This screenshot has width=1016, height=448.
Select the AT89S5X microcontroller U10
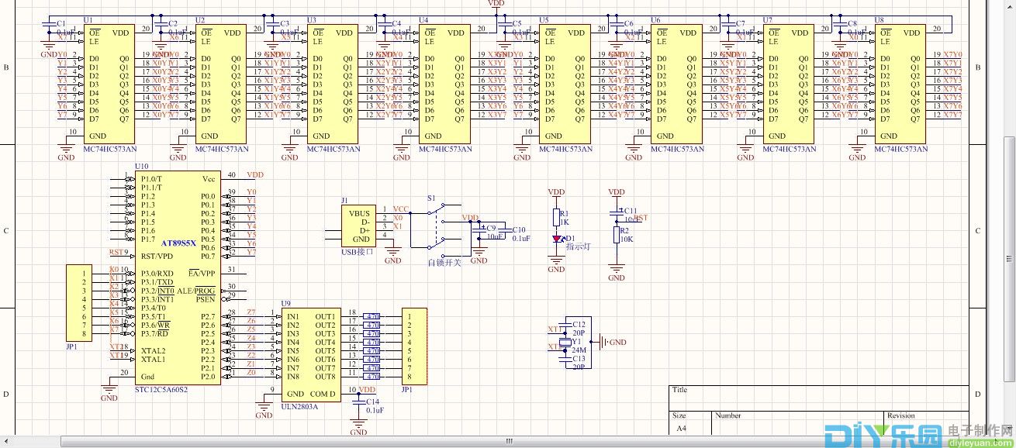pyautogui.click(x=177, y=279)
